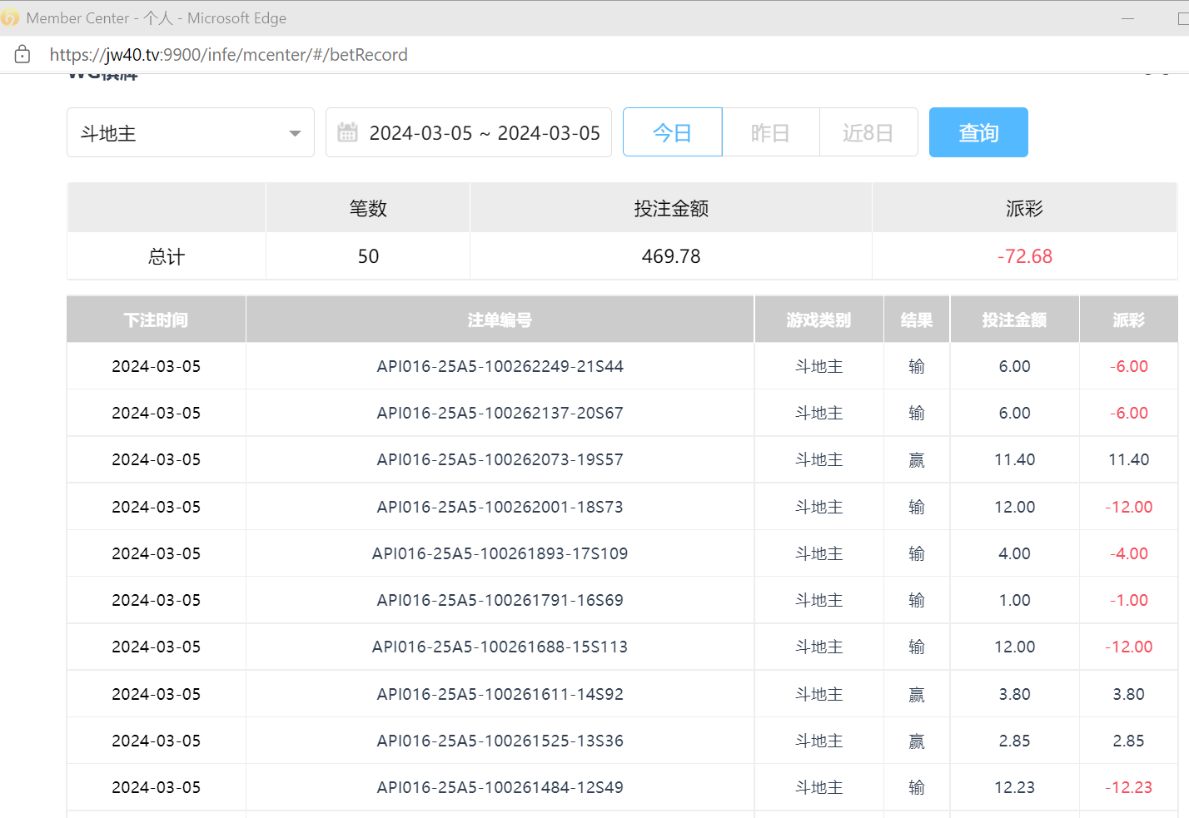Click the lock icon in address bar

tap(22, 55)
